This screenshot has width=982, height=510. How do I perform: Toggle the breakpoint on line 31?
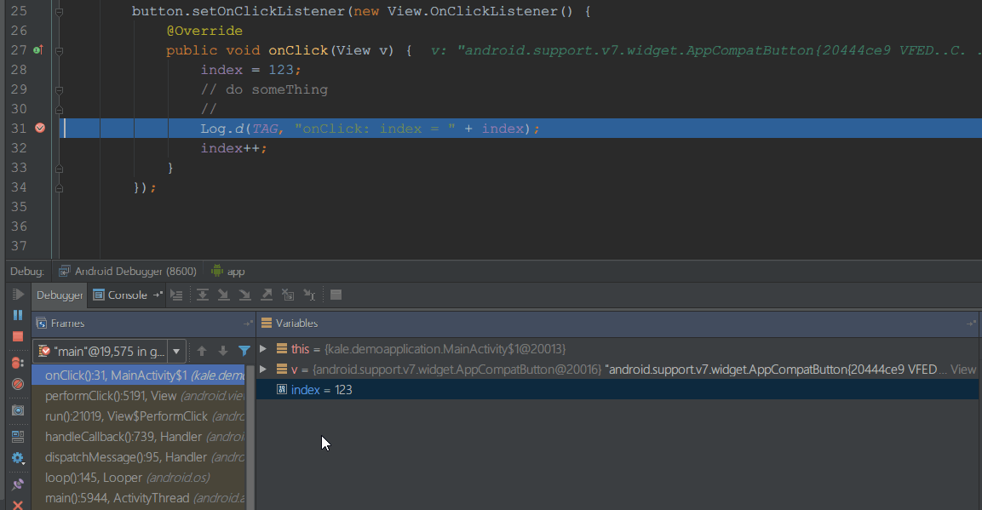point(40,128)
